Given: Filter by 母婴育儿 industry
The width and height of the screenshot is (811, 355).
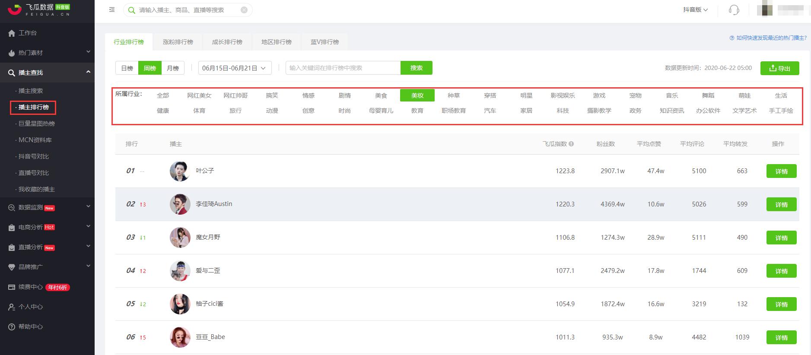Looking at the screenshot, I should pos(381,111).
